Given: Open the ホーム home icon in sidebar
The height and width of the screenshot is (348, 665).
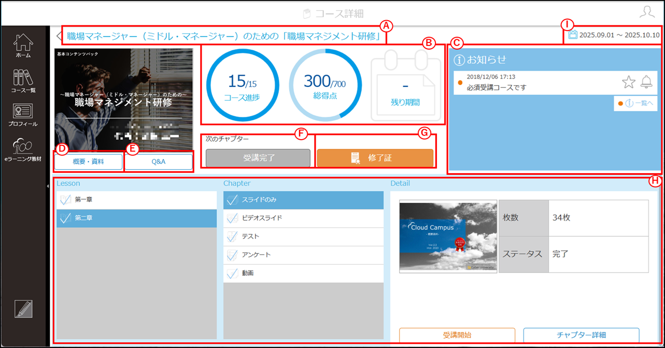Looking at the screenshot, I should pos(23,46).
